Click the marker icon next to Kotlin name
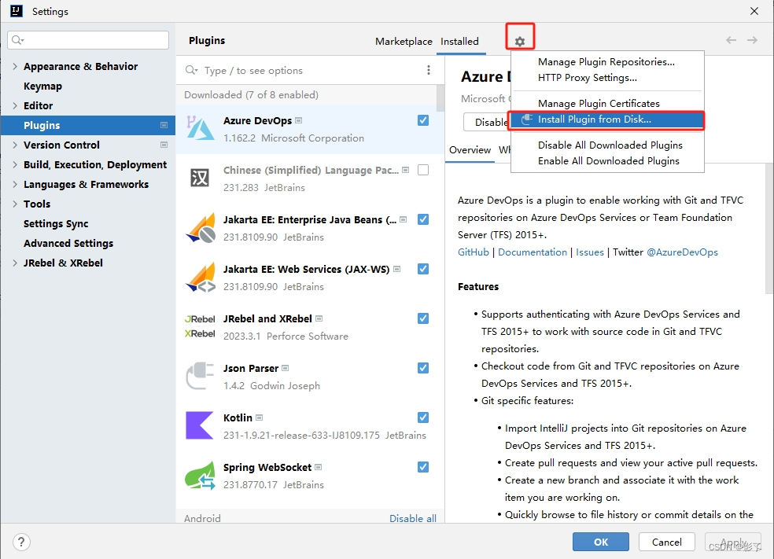 coord(259,417)
